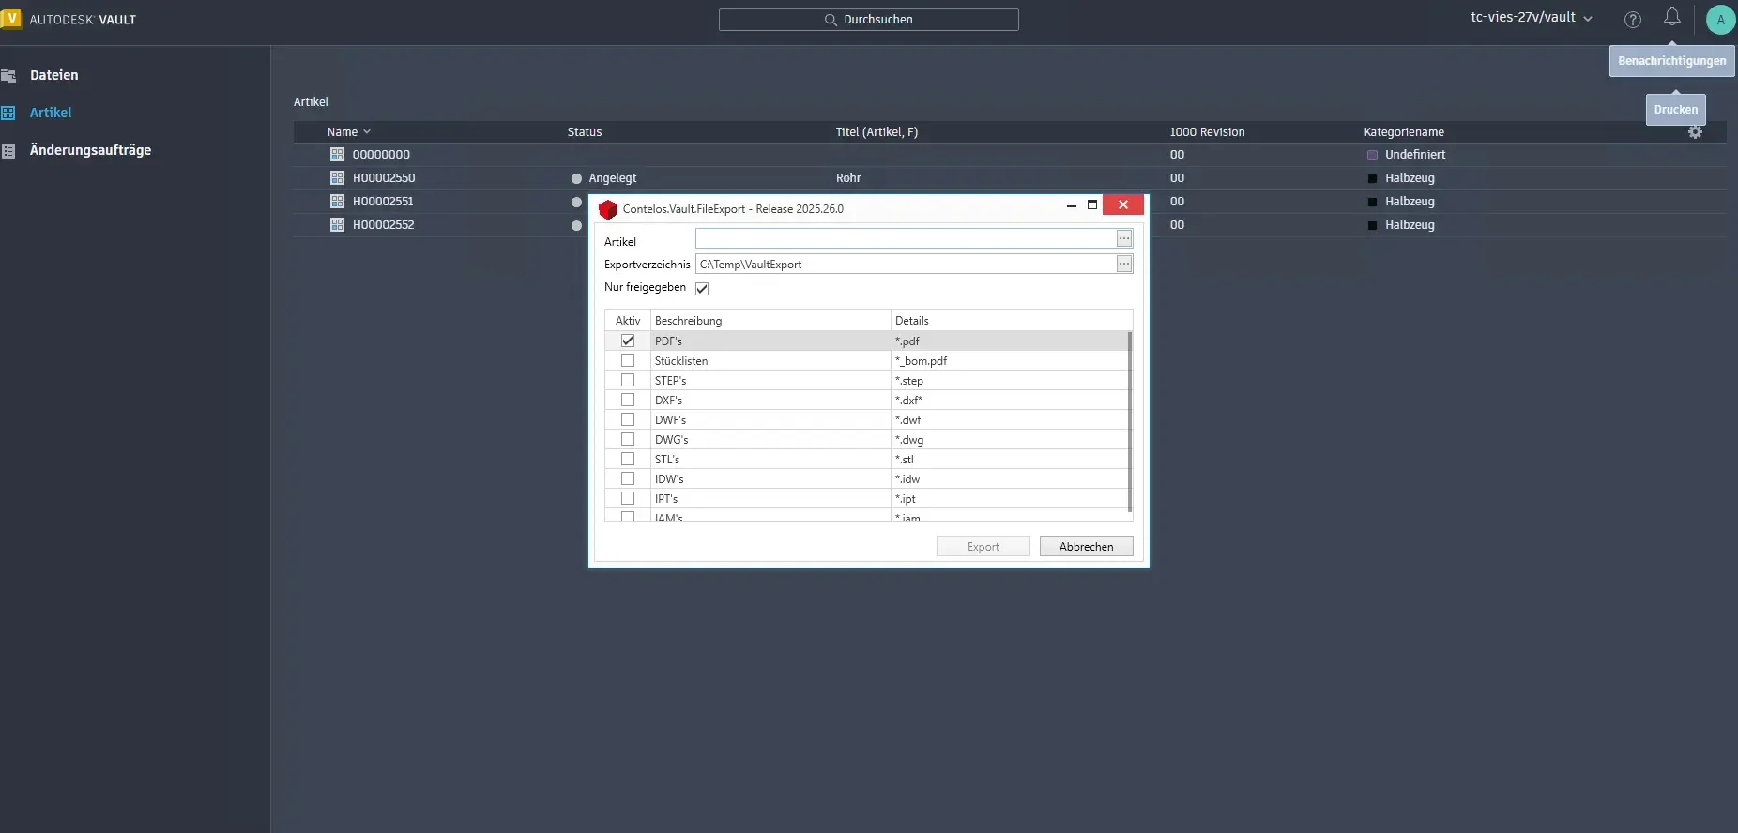Open the user avatar menu
The height and width of the screenshot is (833, 1738).
[1720, 20]
